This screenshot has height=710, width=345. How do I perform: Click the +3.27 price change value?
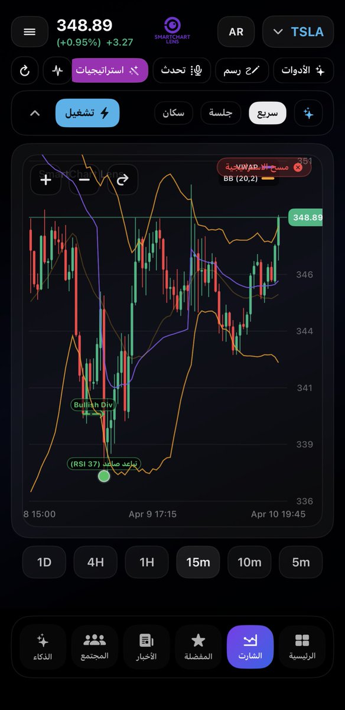point(120,43)
